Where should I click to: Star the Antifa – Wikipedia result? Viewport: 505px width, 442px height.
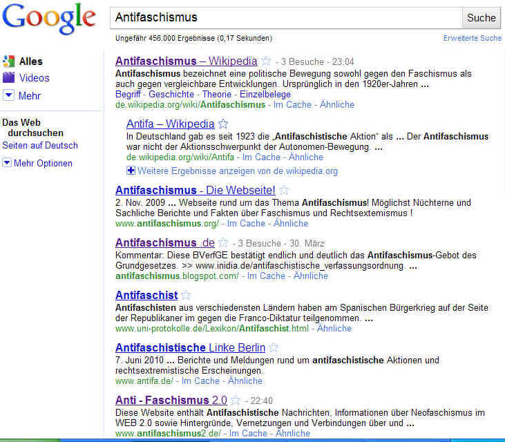(223, 124)
